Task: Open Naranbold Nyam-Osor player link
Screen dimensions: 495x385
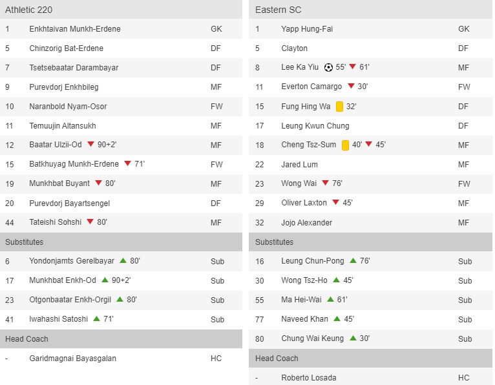Action: coord(68,107)
